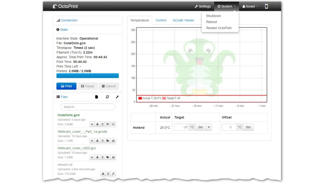Focus the Hotend target temperature input

coord(182,127)
